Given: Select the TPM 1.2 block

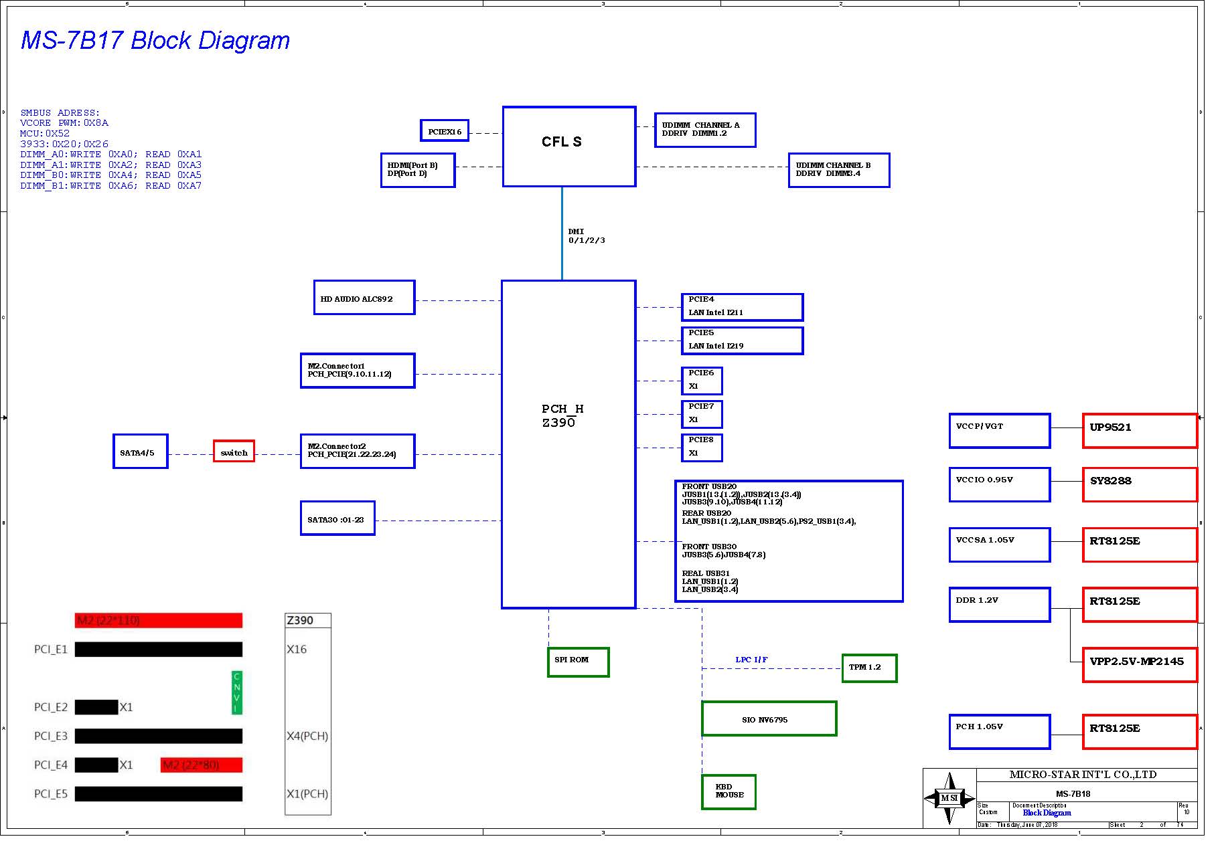Looking at the screenshot, I should tap(869, 668).
